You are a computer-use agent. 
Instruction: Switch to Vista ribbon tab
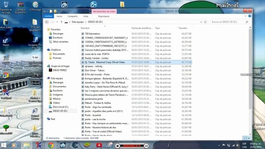86,16
